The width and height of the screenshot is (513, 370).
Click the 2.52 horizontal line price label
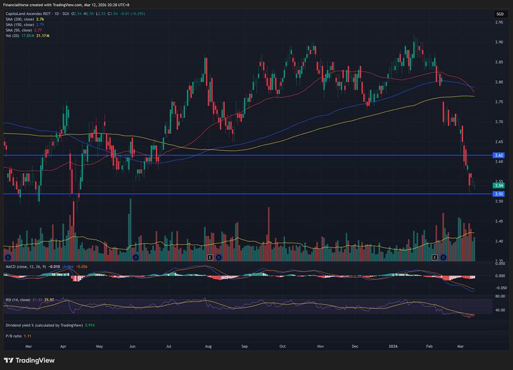click(499, 194)
